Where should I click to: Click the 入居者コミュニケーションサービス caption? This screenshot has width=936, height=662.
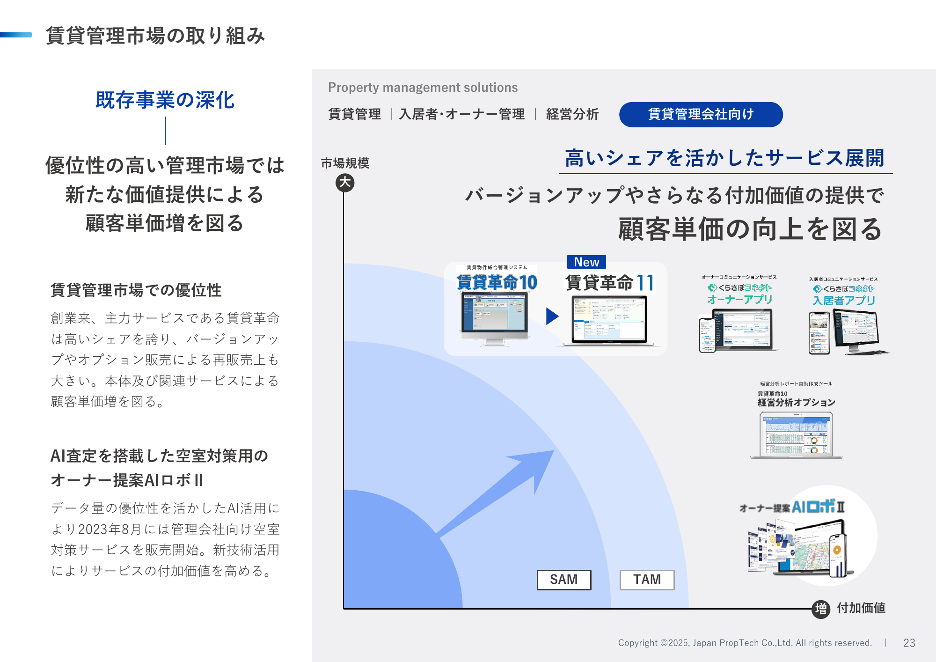[x=843, y=279]
